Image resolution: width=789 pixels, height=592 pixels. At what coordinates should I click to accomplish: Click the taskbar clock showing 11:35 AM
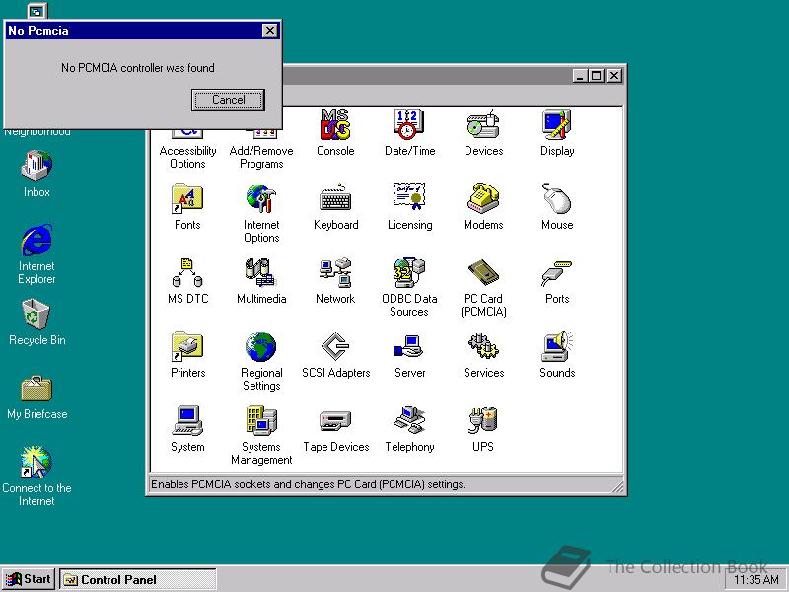click(x=755, y=580)
